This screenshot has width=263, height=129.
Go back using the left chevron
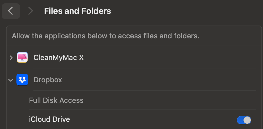pos(11,11)
